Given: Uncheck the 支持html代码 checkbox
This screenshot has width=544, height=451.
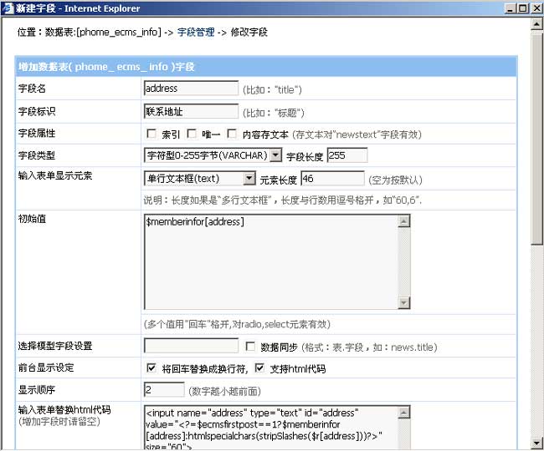Looking at the screenshot, I should [259, 368].
